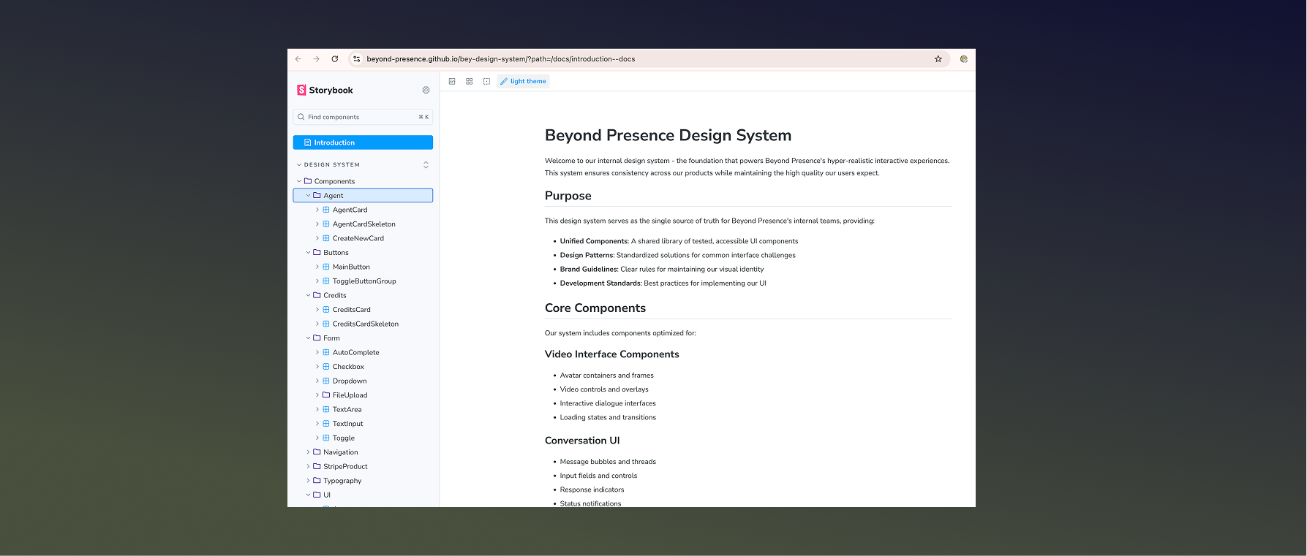
Task: Open the Storybook settings gear
Action: tap(426, 90)
